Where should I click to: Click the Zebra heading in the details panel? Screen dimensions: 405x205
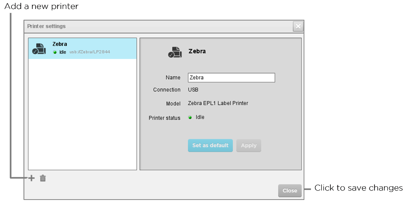tap(197, 51)
